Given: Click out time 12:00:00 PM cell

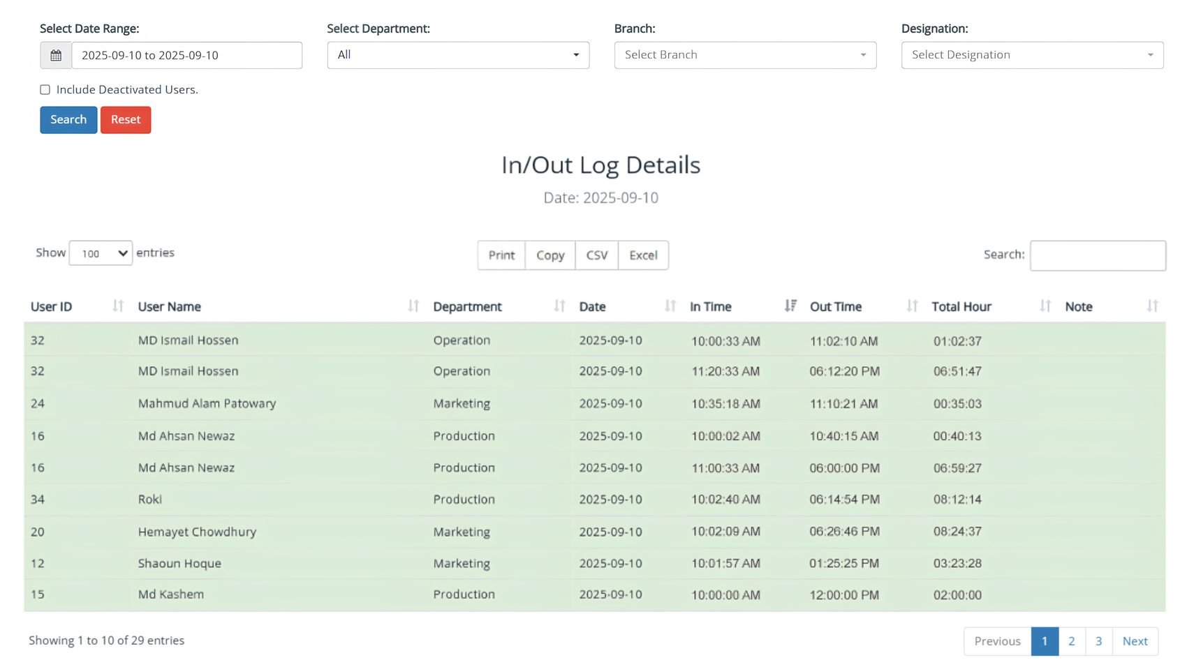Looking at the screenshot, I should (x=844, y=595).
